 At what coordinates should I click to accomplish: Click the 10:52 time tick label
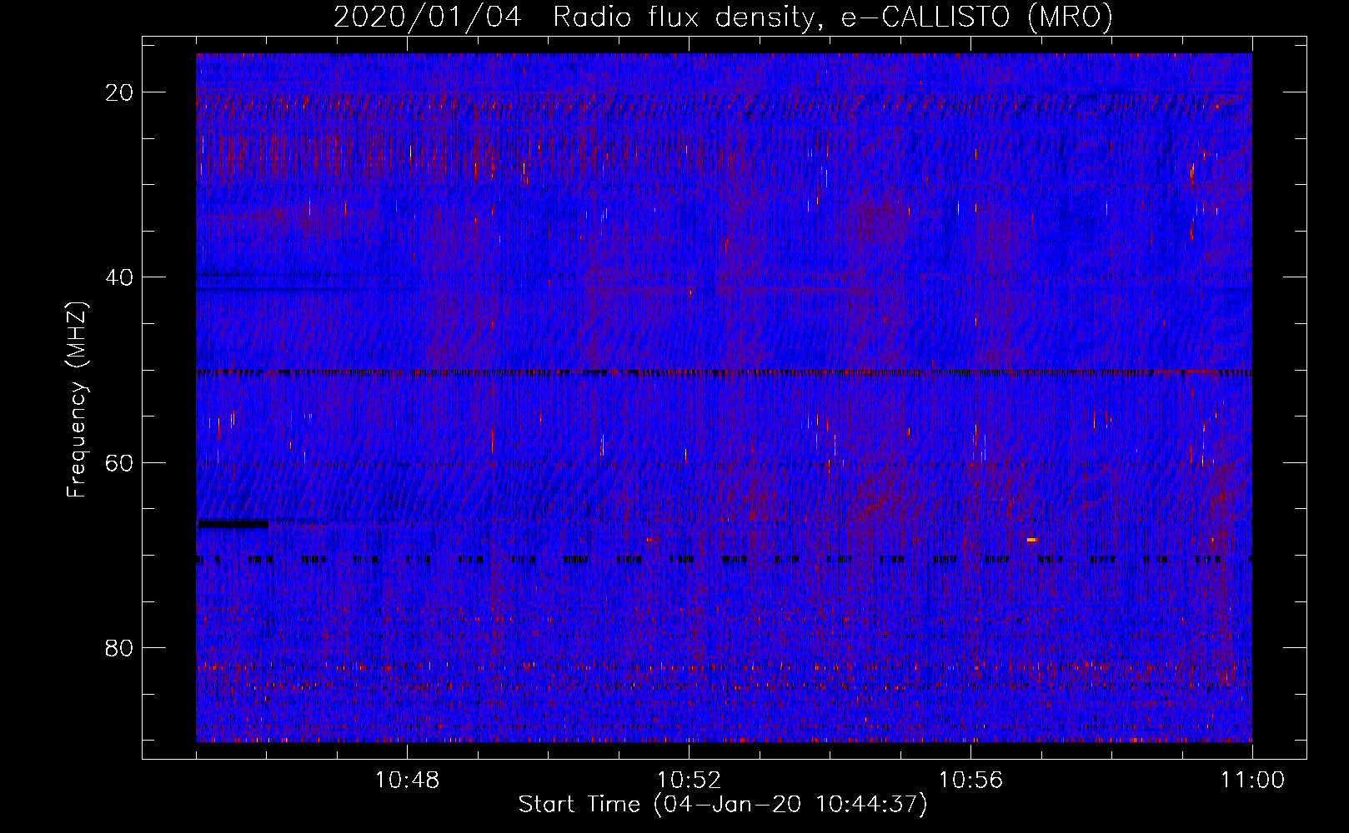689,781
